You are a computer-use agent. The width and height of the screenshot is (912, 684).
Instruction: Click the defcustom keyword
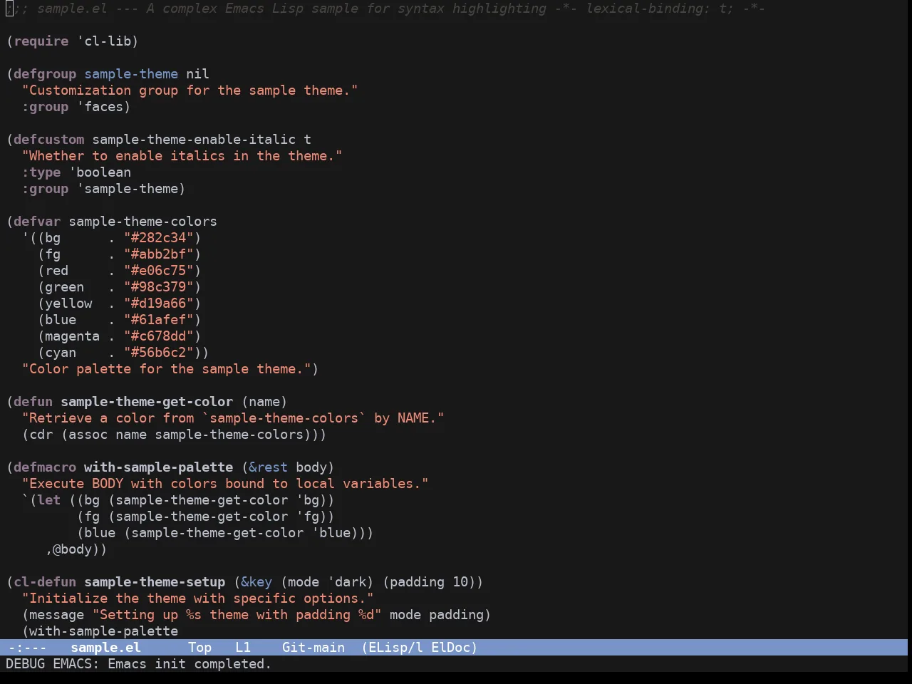click(x=48, y=140)
